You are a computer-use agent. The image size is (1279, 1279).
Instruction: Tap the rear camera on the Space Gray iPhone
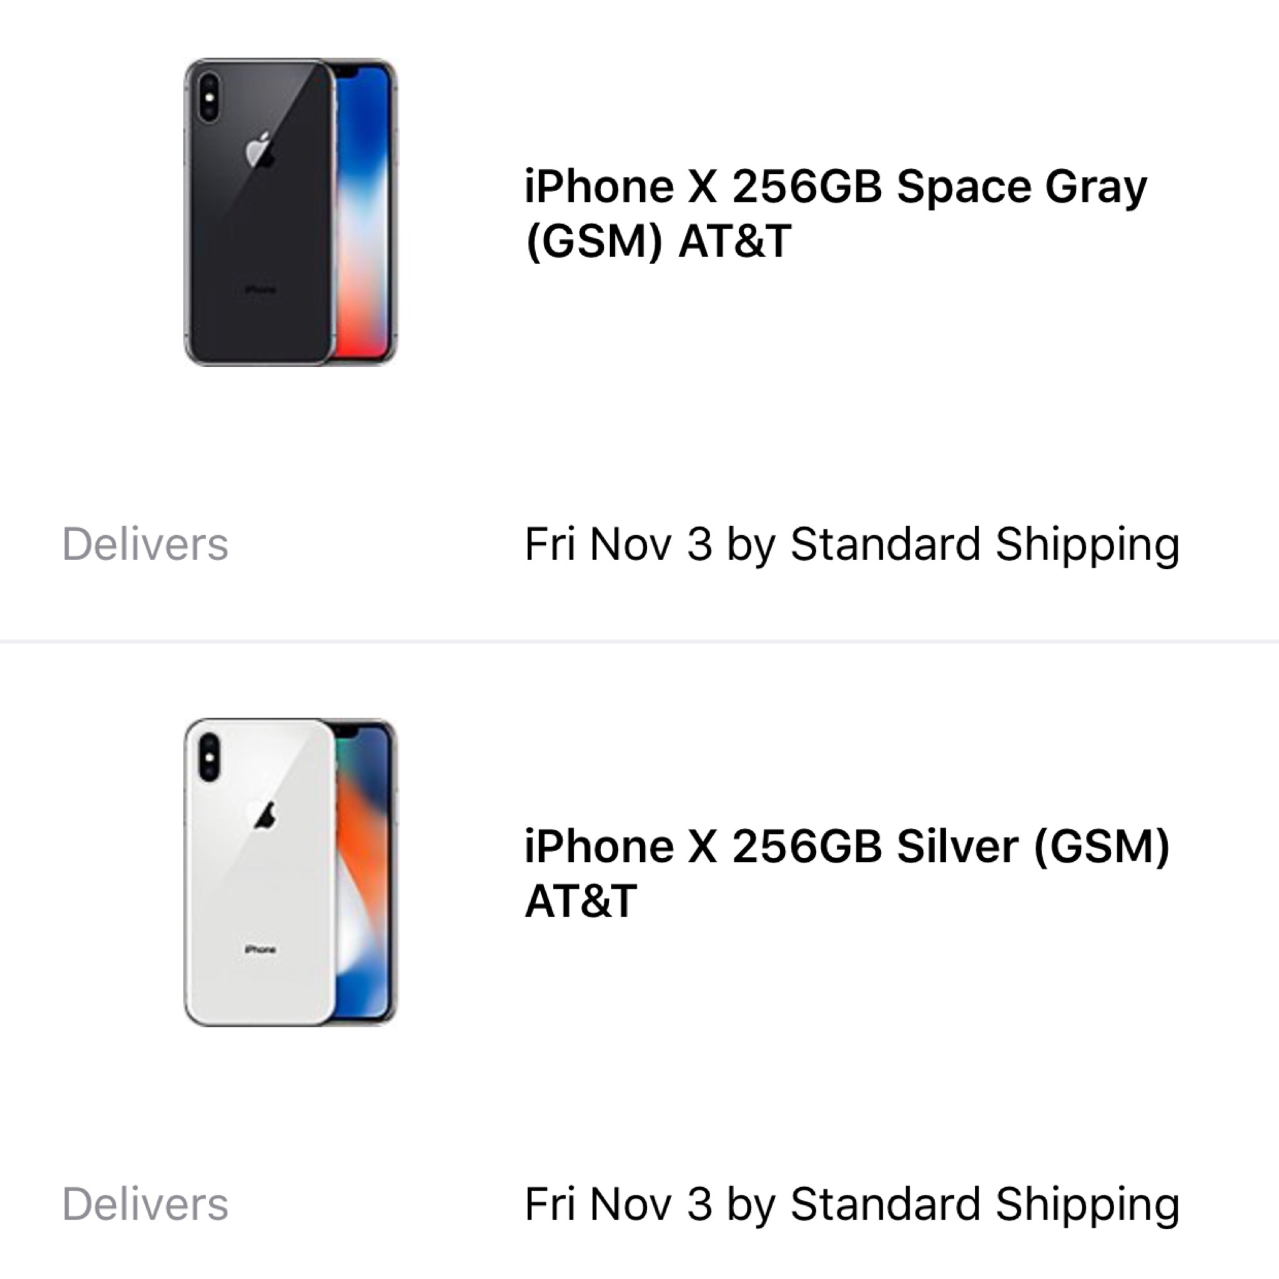[x=209, y=97]
